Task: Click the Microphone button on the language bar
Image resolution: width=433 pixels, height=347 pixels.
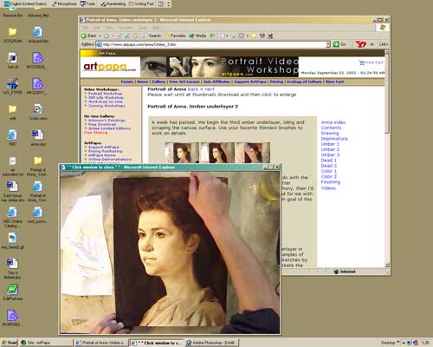Action: (64, 3)
